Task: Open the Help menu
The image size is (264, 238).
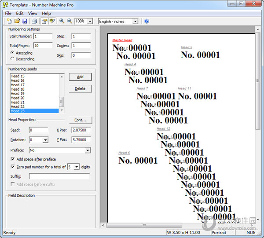Action: click(x=46, y=13)
